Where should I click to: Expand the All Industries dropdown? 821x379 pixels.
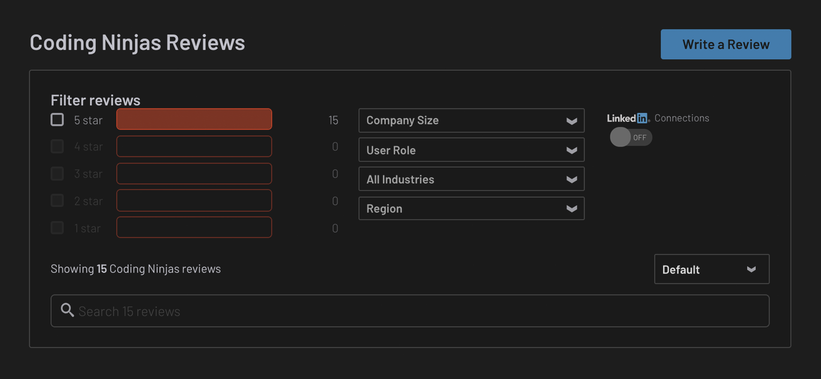coord(471,179)
